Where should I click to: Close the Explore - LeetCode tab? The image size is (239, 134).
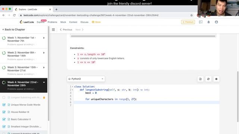tap(50, 9)
